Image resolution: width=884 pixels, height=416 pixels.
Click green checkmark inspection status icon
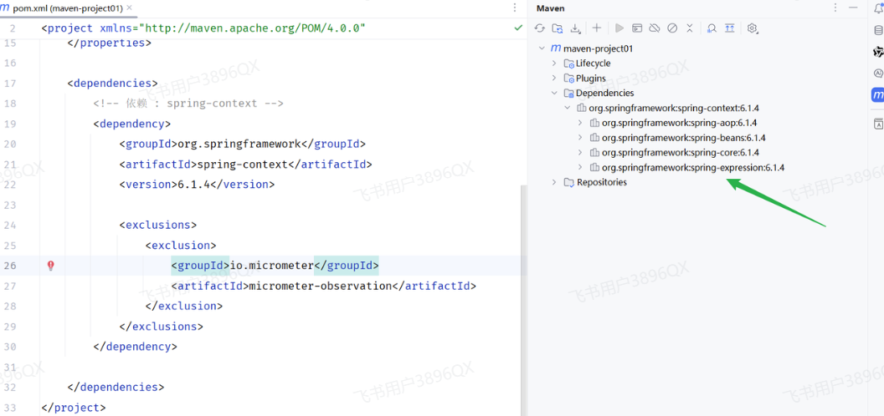pyautogui.click(x=518, y=28)
